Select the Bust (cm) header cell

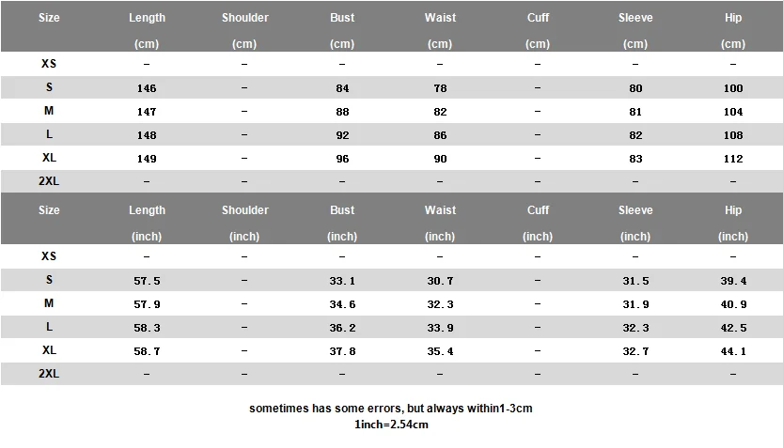[x=342, y=30]
